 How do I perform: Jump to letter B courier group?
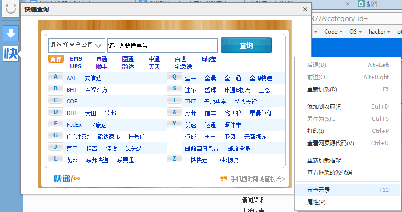(x=56, y=88)
